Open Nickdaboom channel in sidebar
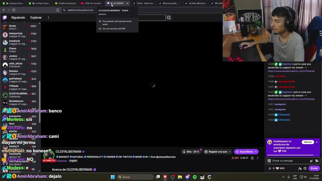The width and height of the screenshot is (322, 181). pos(20,103)
